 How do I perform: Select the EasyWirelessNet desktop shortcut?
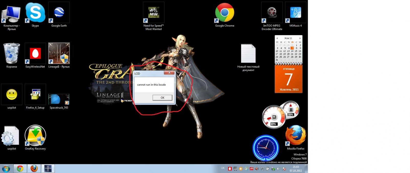pyautogui.click(x=35, y=55)
